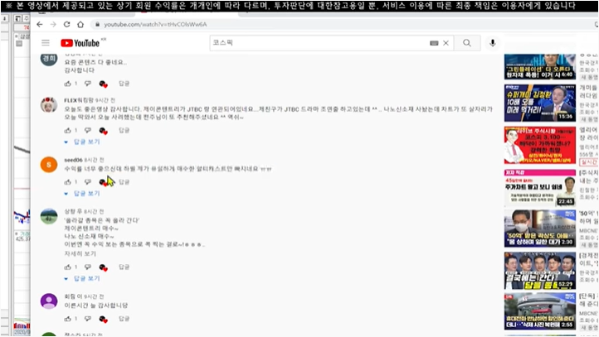Open seed06 orange avatar
Screen dimensions: 599x337
point(49,165)
